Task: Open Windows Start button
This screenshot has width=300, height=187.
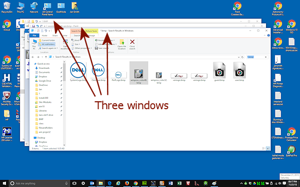Action: click(x=4, y=184)
